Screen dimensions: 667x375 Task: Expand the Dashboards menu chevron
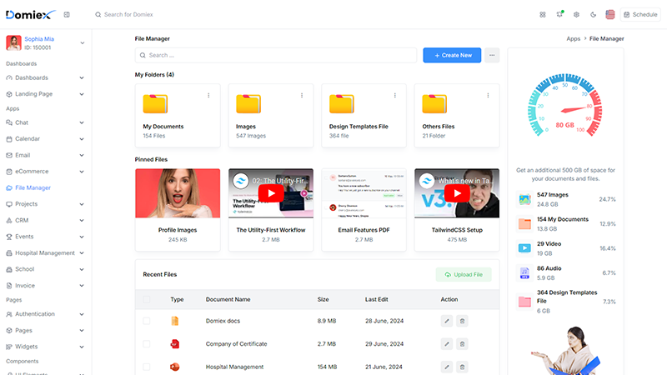(82, 77)
